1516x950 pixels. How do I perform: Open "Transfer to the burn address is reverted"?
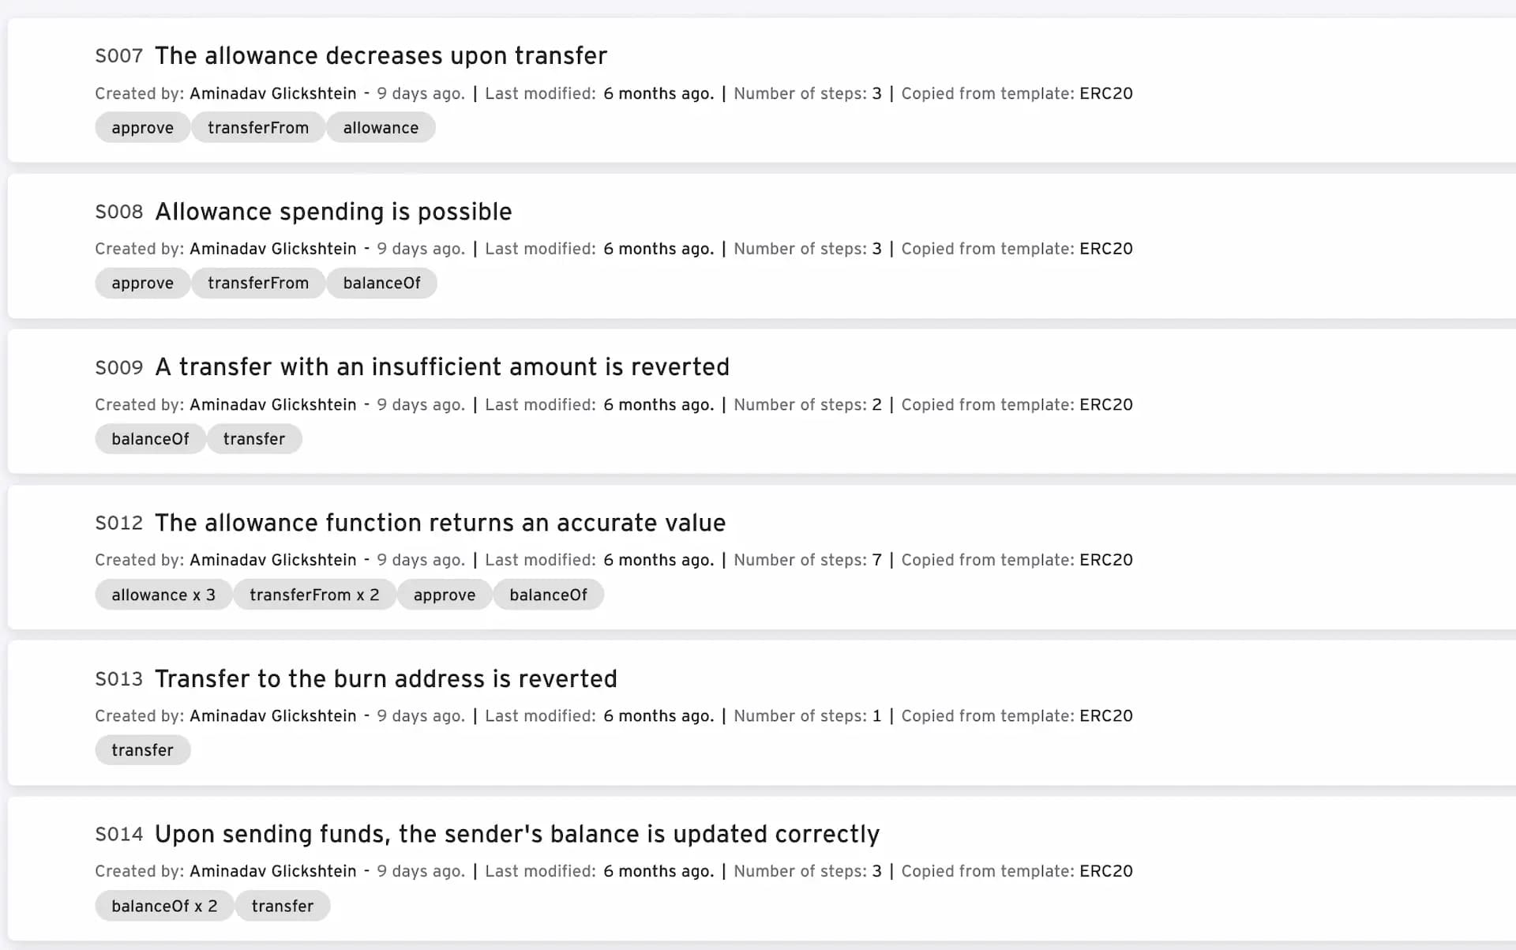point(385,679)
